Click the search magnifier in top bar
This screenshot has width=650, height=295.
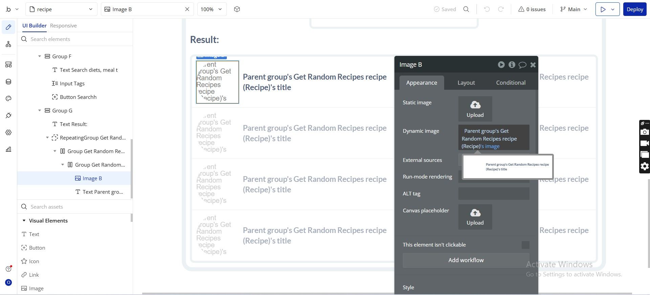[x=466, y=9]
